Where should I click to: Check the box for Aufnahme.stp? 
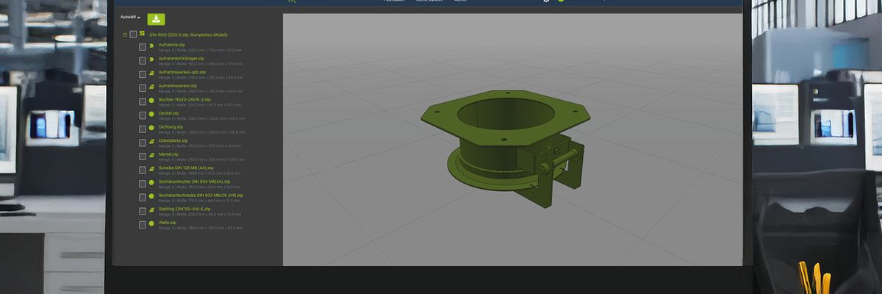tap(143, 47)
